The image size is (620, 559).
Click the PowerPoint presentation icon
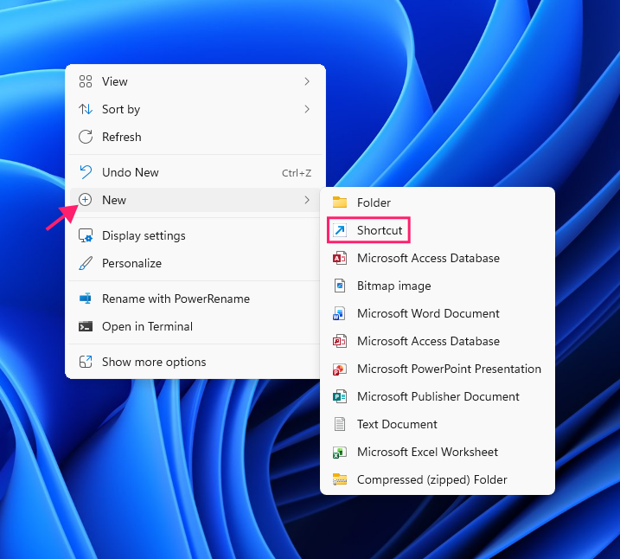click(x=340, y=369)
